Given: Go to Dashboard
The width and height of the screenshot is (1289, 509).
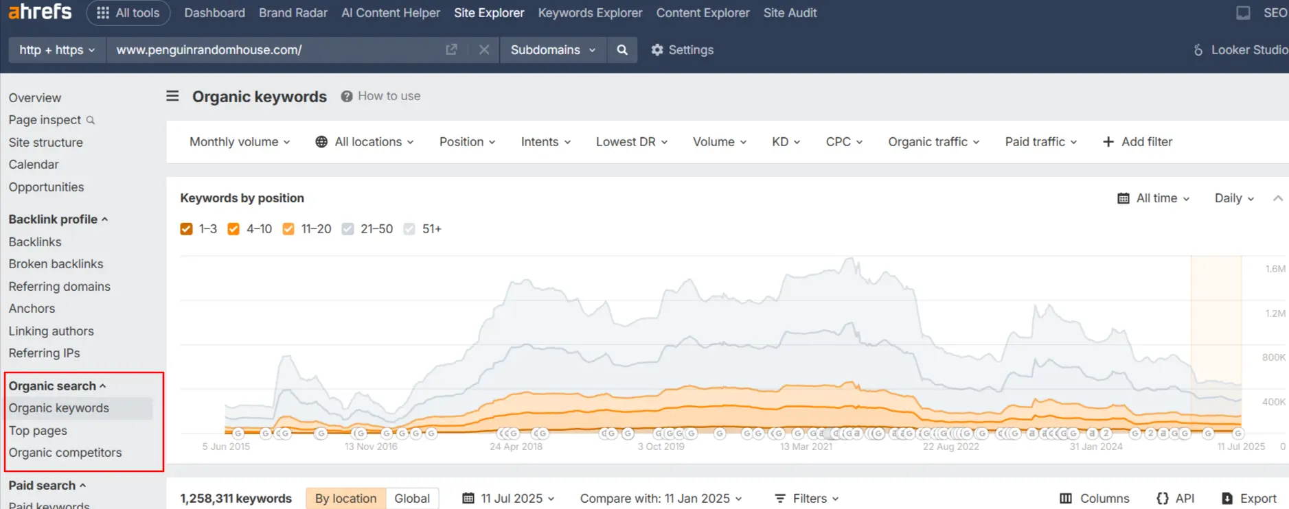Looking at the screenshot, I should click(x=214, y=13).
